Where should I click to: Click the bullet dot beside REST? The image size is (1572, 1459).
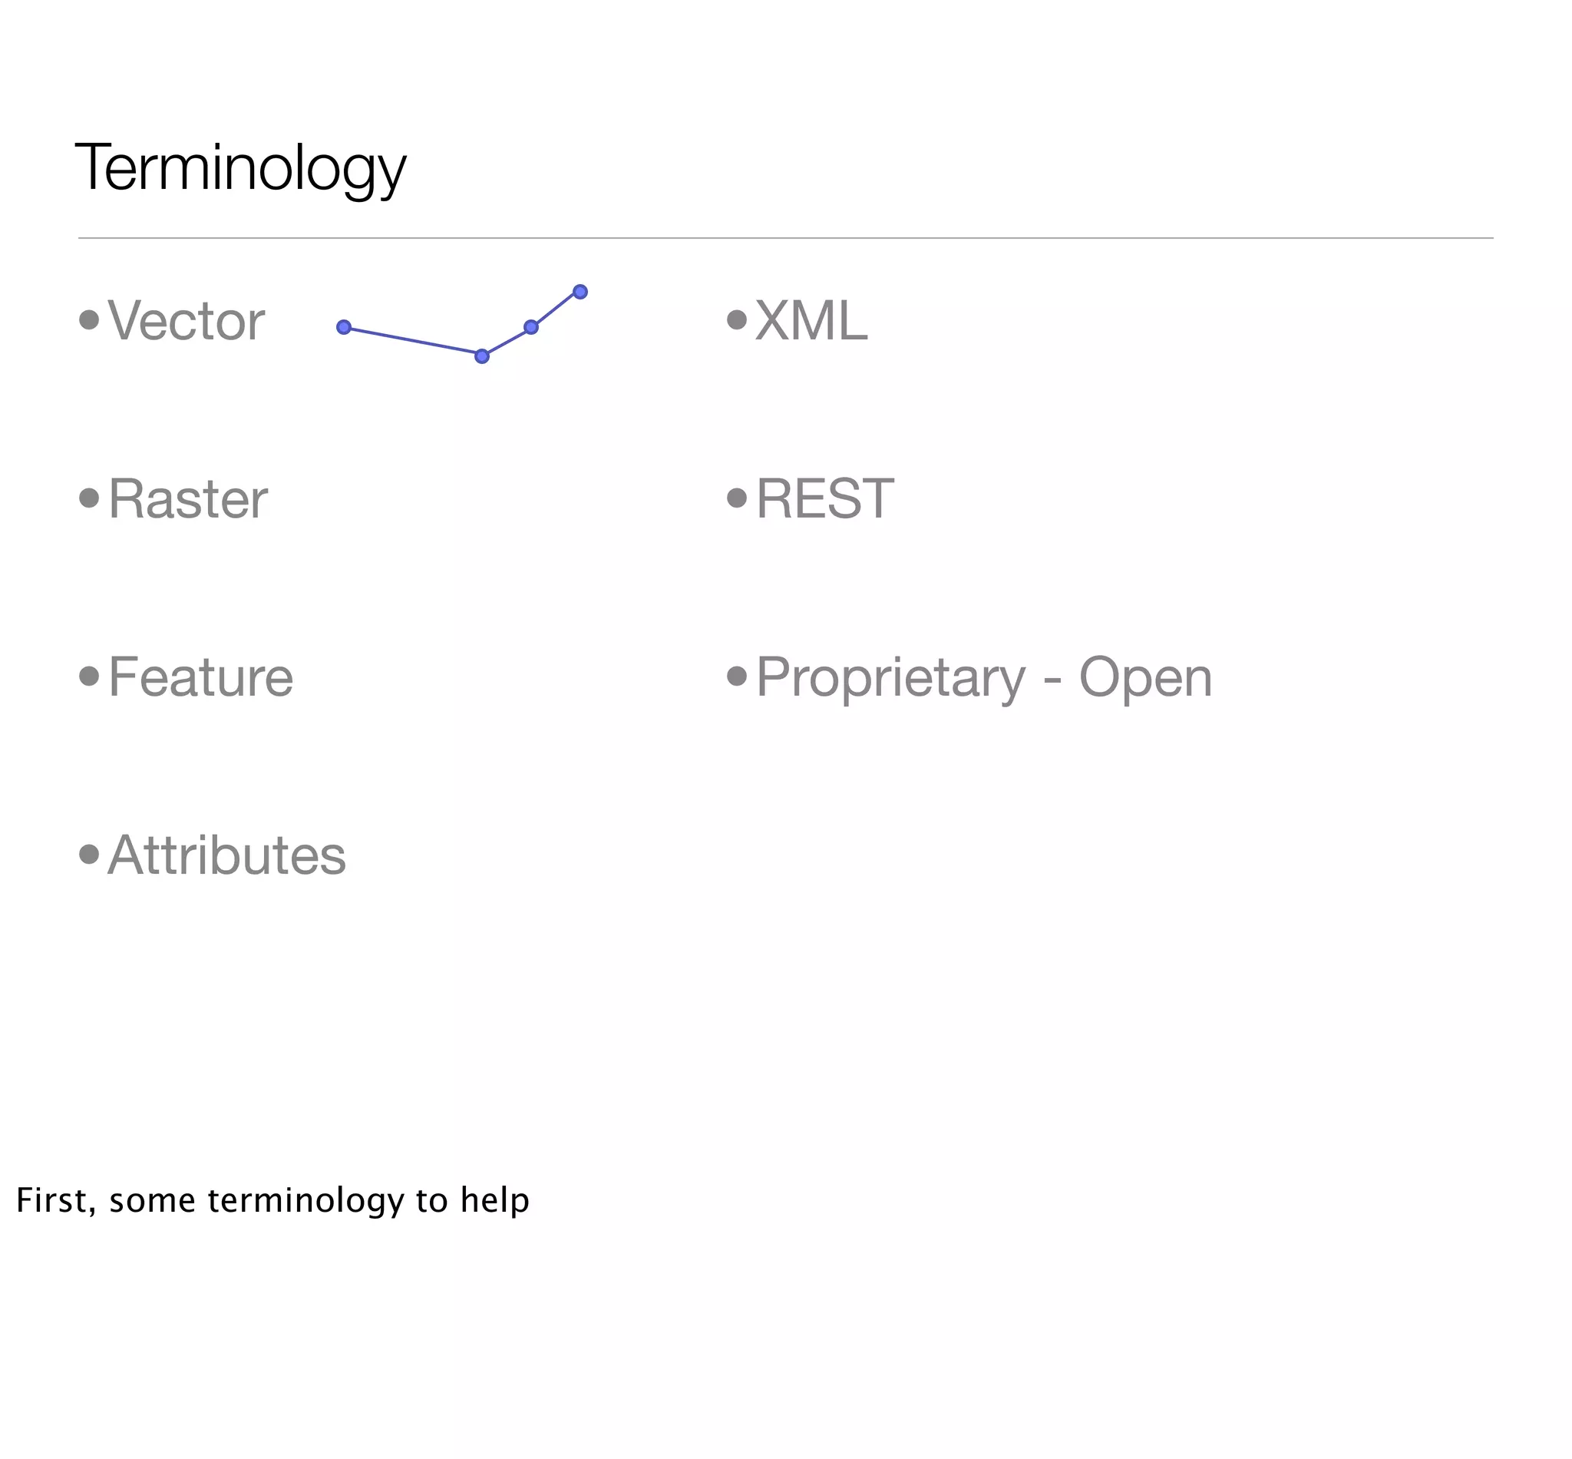point(736,498)
